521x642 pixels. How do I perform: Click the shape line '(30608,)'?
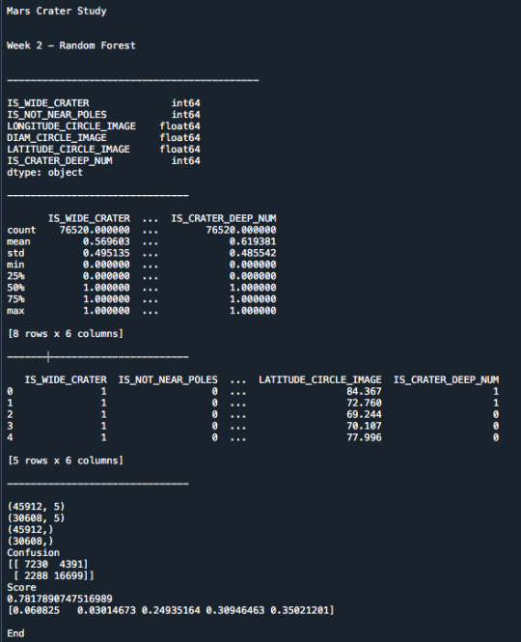point(30,542)
